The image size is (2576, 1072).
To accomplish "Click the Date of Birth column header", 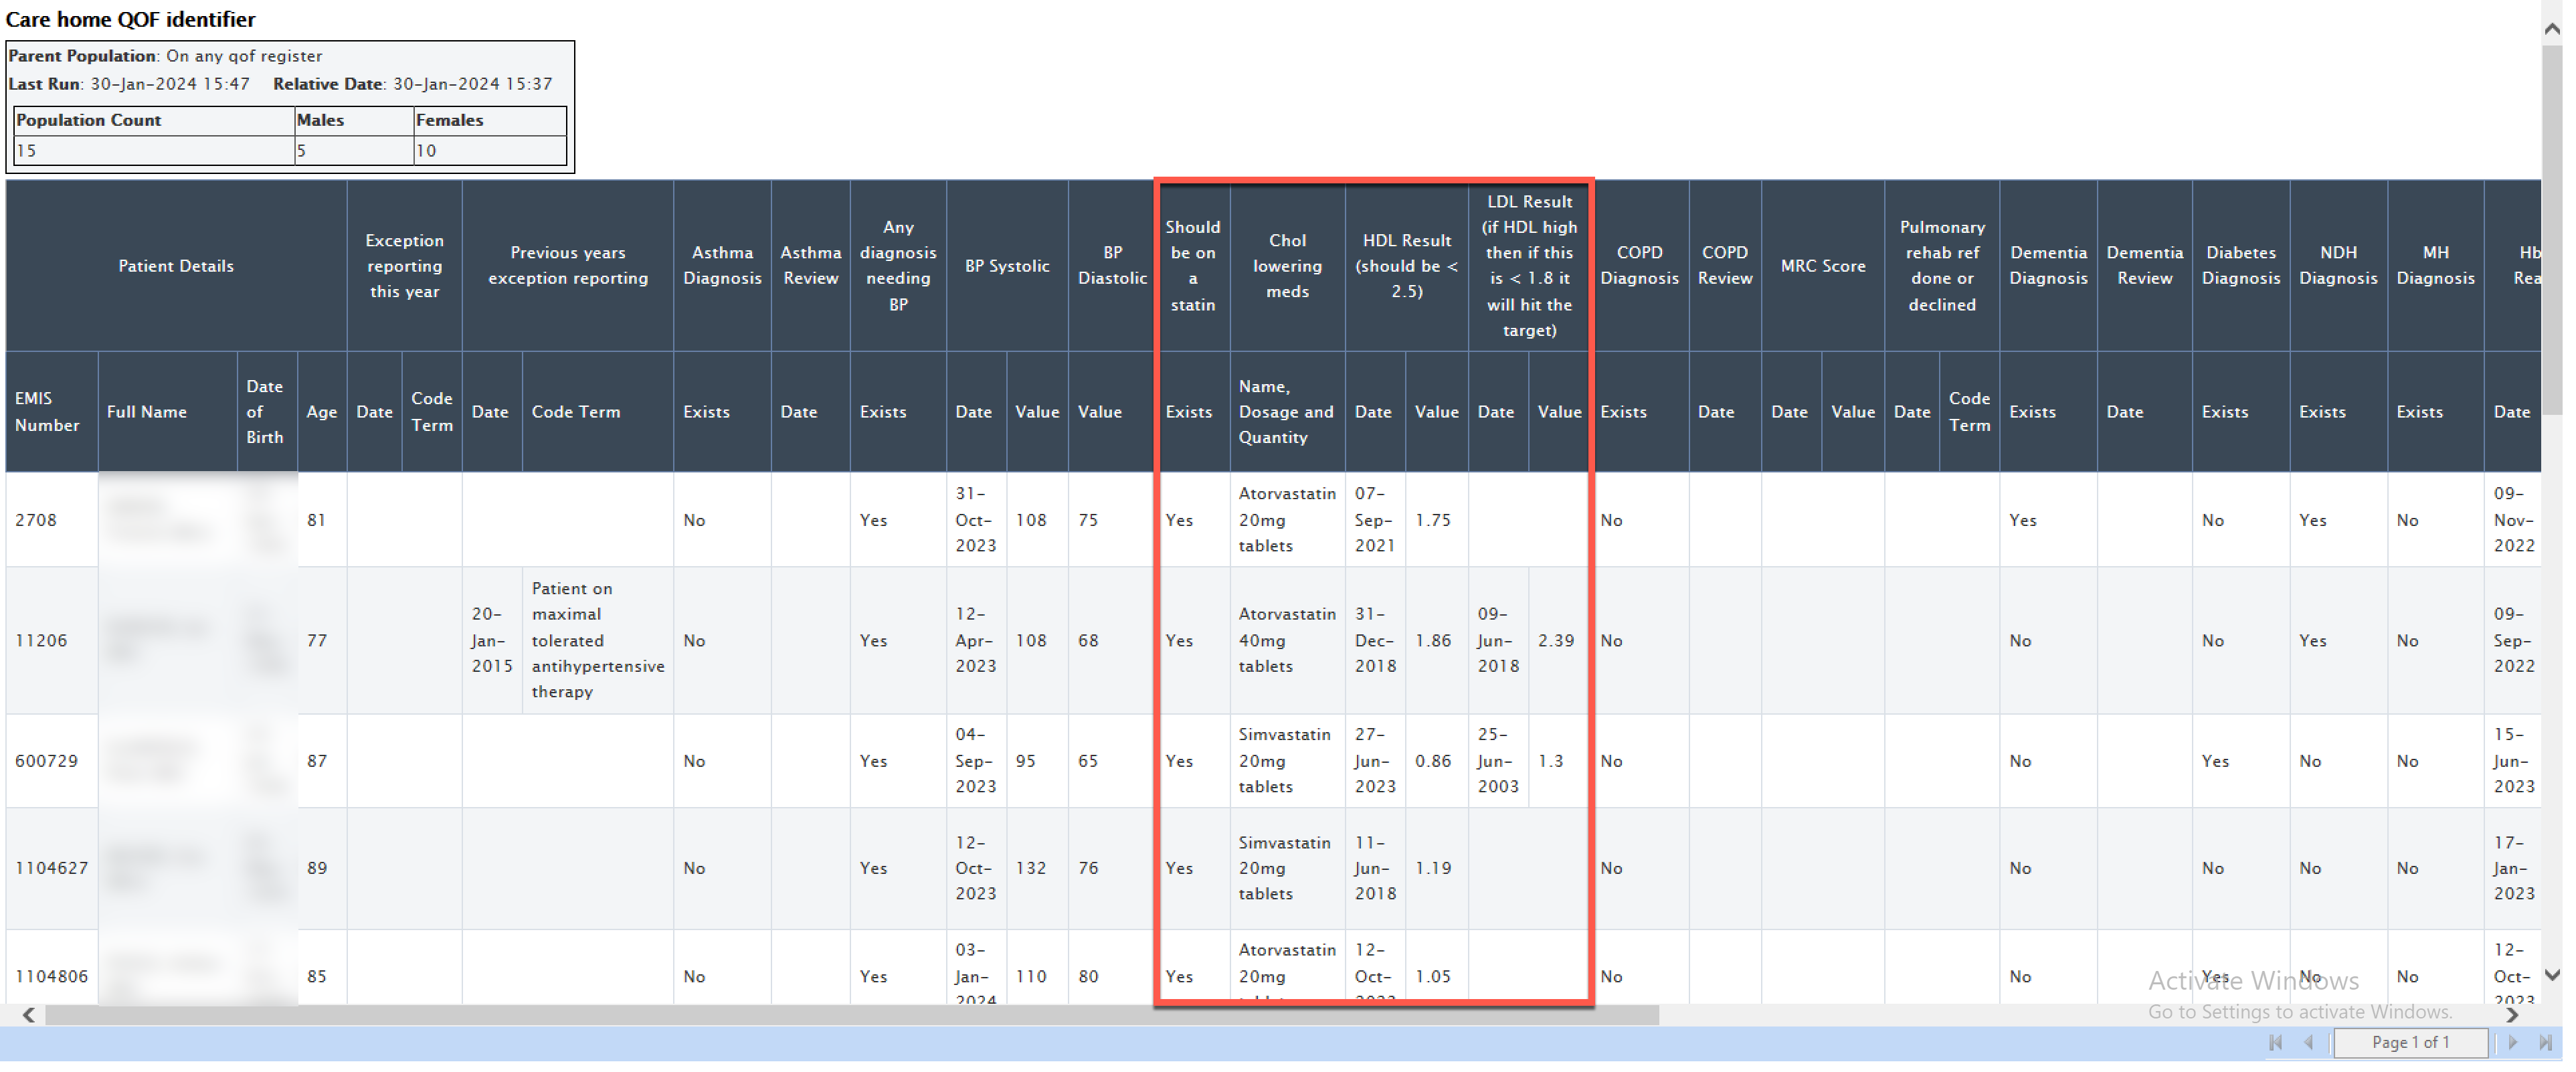I will pos(267,411).
